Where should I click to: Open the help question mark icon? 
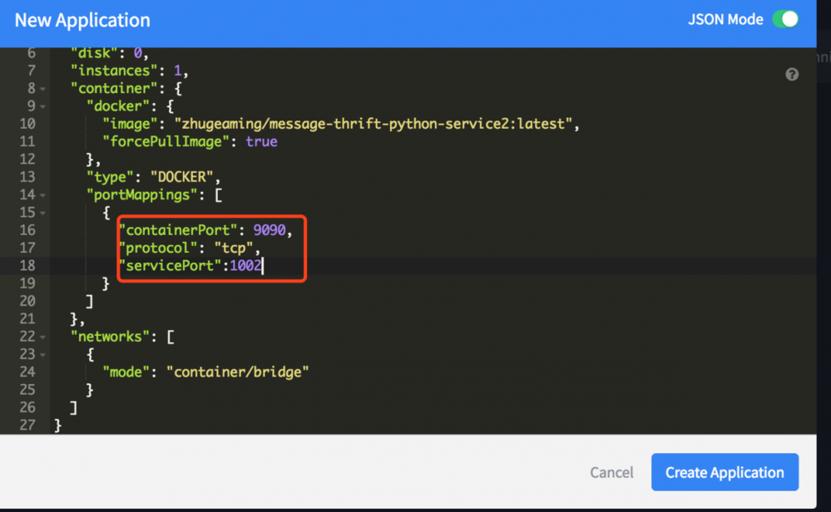[792, 74]
